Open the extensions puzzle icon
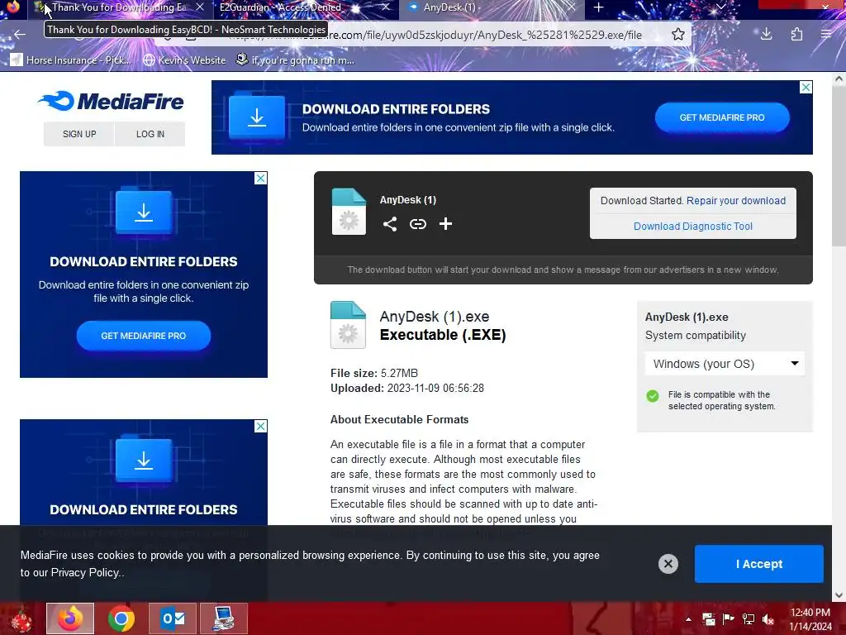Image resolution: width=846 pixels, height=635 pixels. point(796,35)
